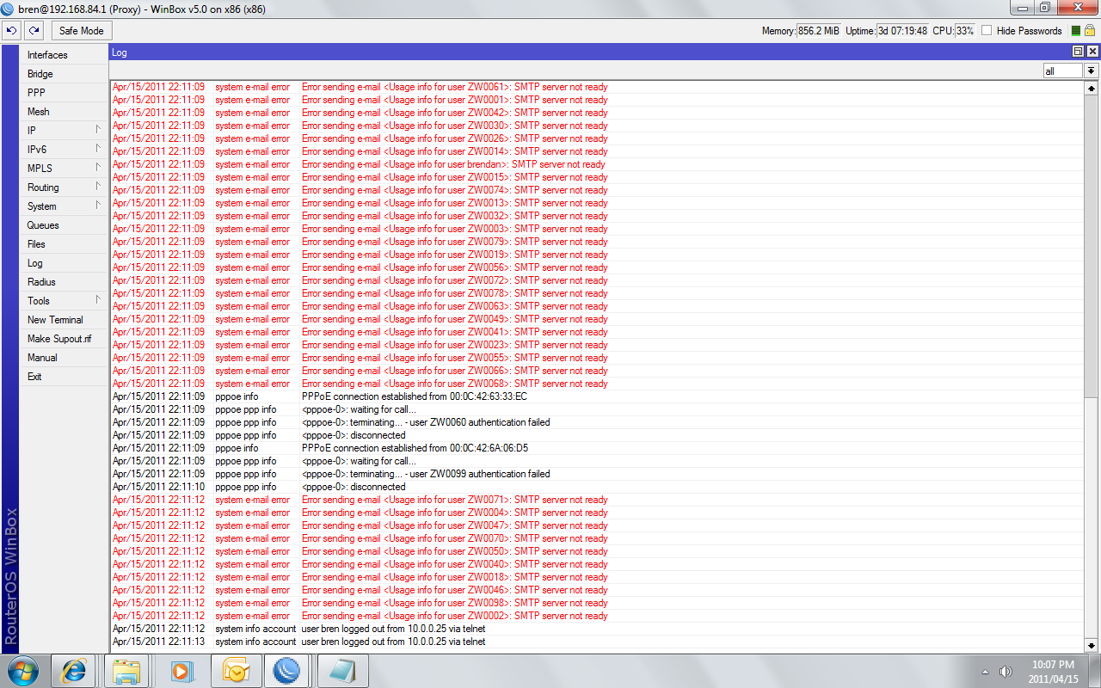Select the log entry for user ZW0068
The width and height of the screenshot is (1101, 688).
click(x=597, y=384)
